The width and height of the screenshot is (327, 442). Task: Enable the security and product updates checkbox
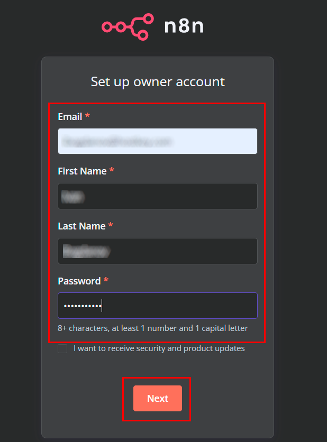point(62,349)
